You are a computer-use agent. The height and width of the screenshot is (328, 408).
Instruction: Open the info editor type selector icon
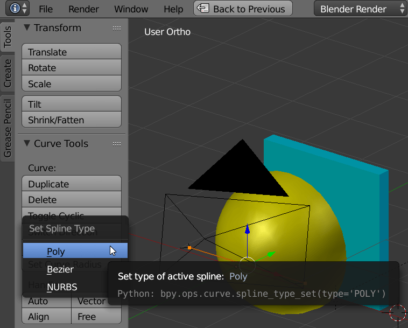[x=17, y=9]
